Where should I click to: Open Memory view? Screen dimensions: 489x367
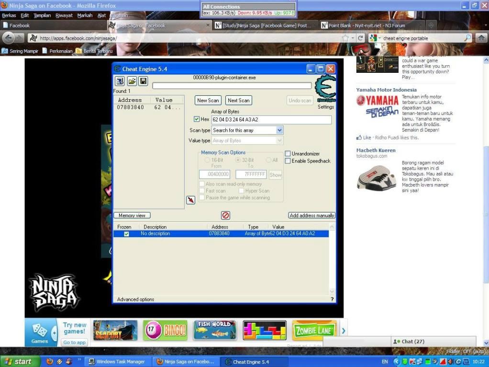(132, 215)
